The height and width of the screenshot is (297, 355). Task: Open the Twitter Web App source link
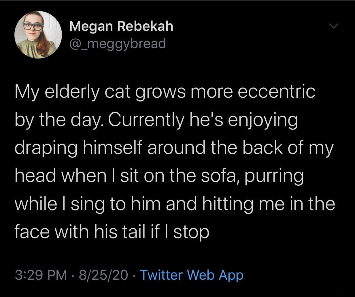coord(192,275)
